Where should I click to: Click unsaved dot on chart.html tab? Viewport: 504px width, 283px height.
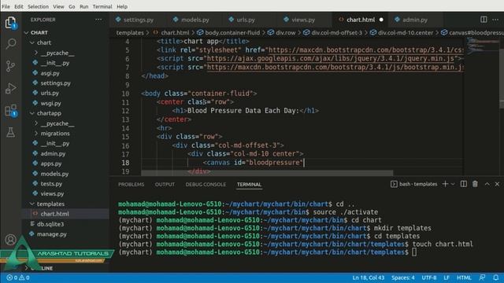[x=381, y=20]
